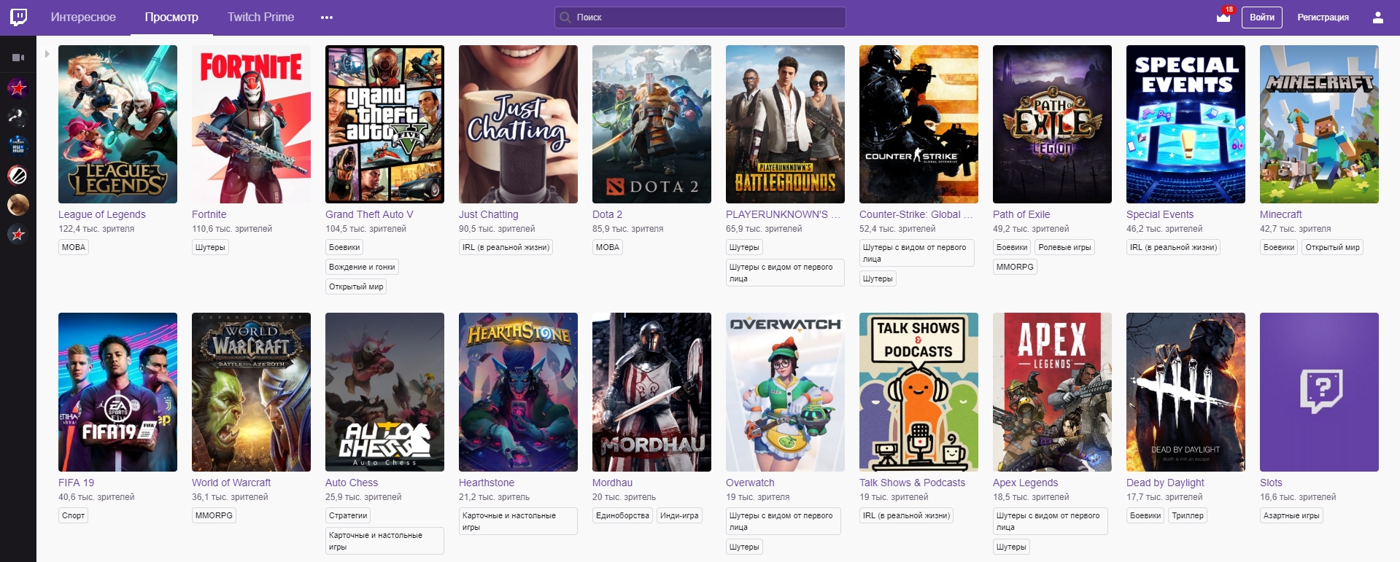
Task: Open the brown sidebar channel avatar
Action: 18,205
